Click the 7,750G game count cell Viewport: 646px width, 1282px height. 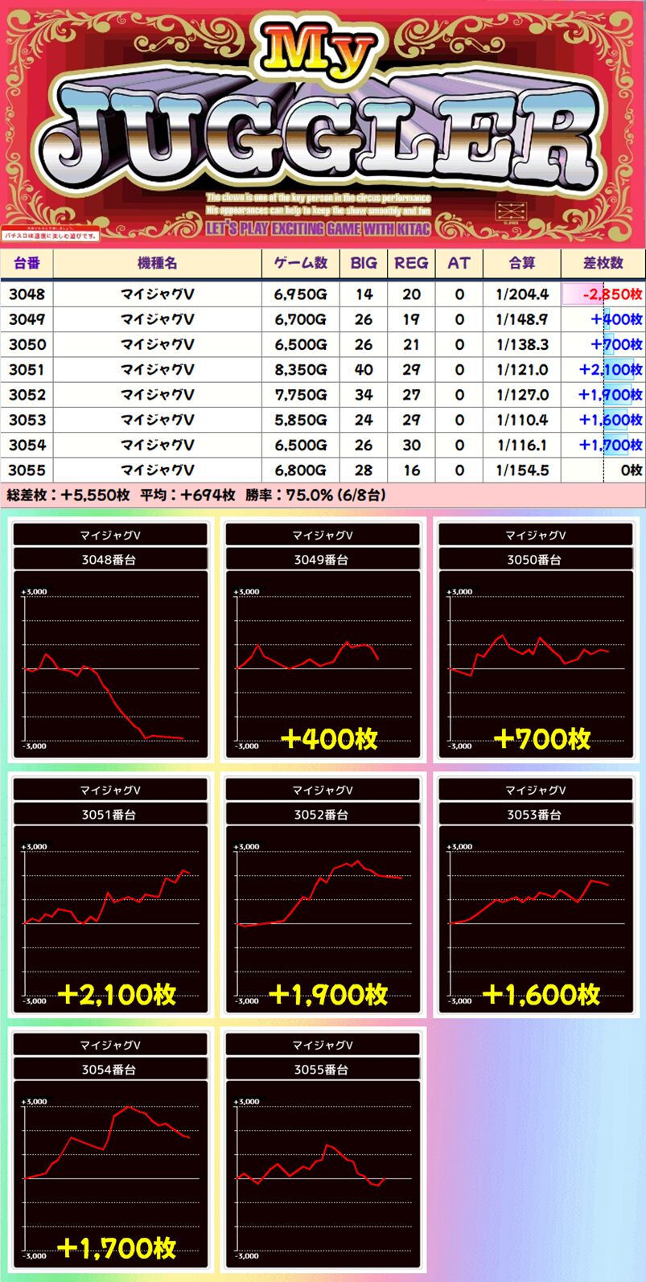tap(301, 395)
